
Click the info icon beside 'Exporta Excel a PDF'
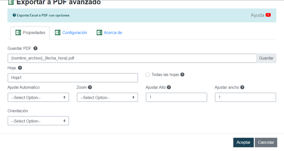pyautogui.click(x=14, y=15)
